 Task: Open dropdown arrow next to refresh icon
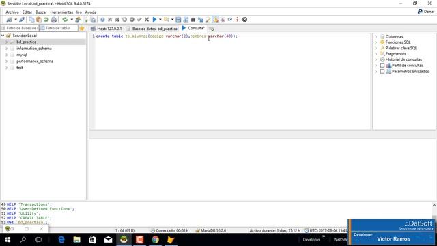(x=72, y=20)
